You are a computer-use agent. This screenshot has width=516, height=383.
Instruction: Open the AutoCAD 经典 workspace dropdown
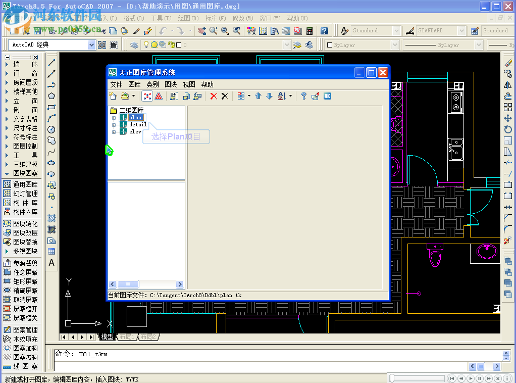[x=91, y=45]
